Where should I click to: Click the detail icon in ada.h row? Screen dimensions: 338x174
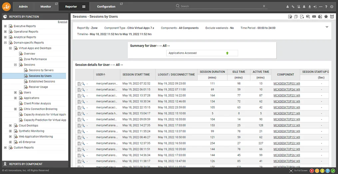[x=79, y=113]
